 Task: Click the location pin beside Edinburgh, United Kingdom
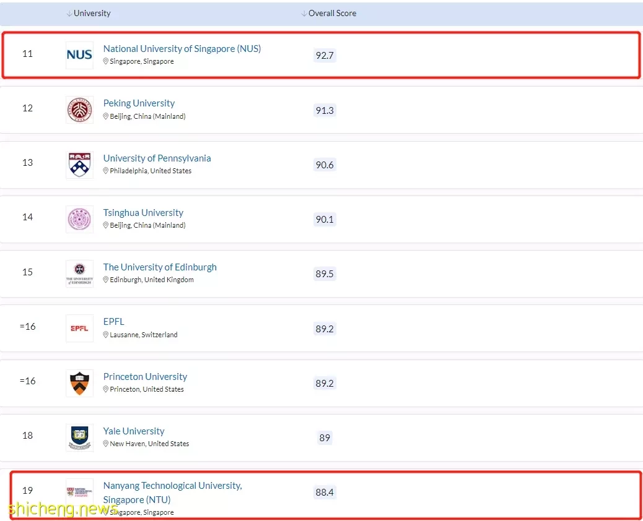click(x=106, y=280)
